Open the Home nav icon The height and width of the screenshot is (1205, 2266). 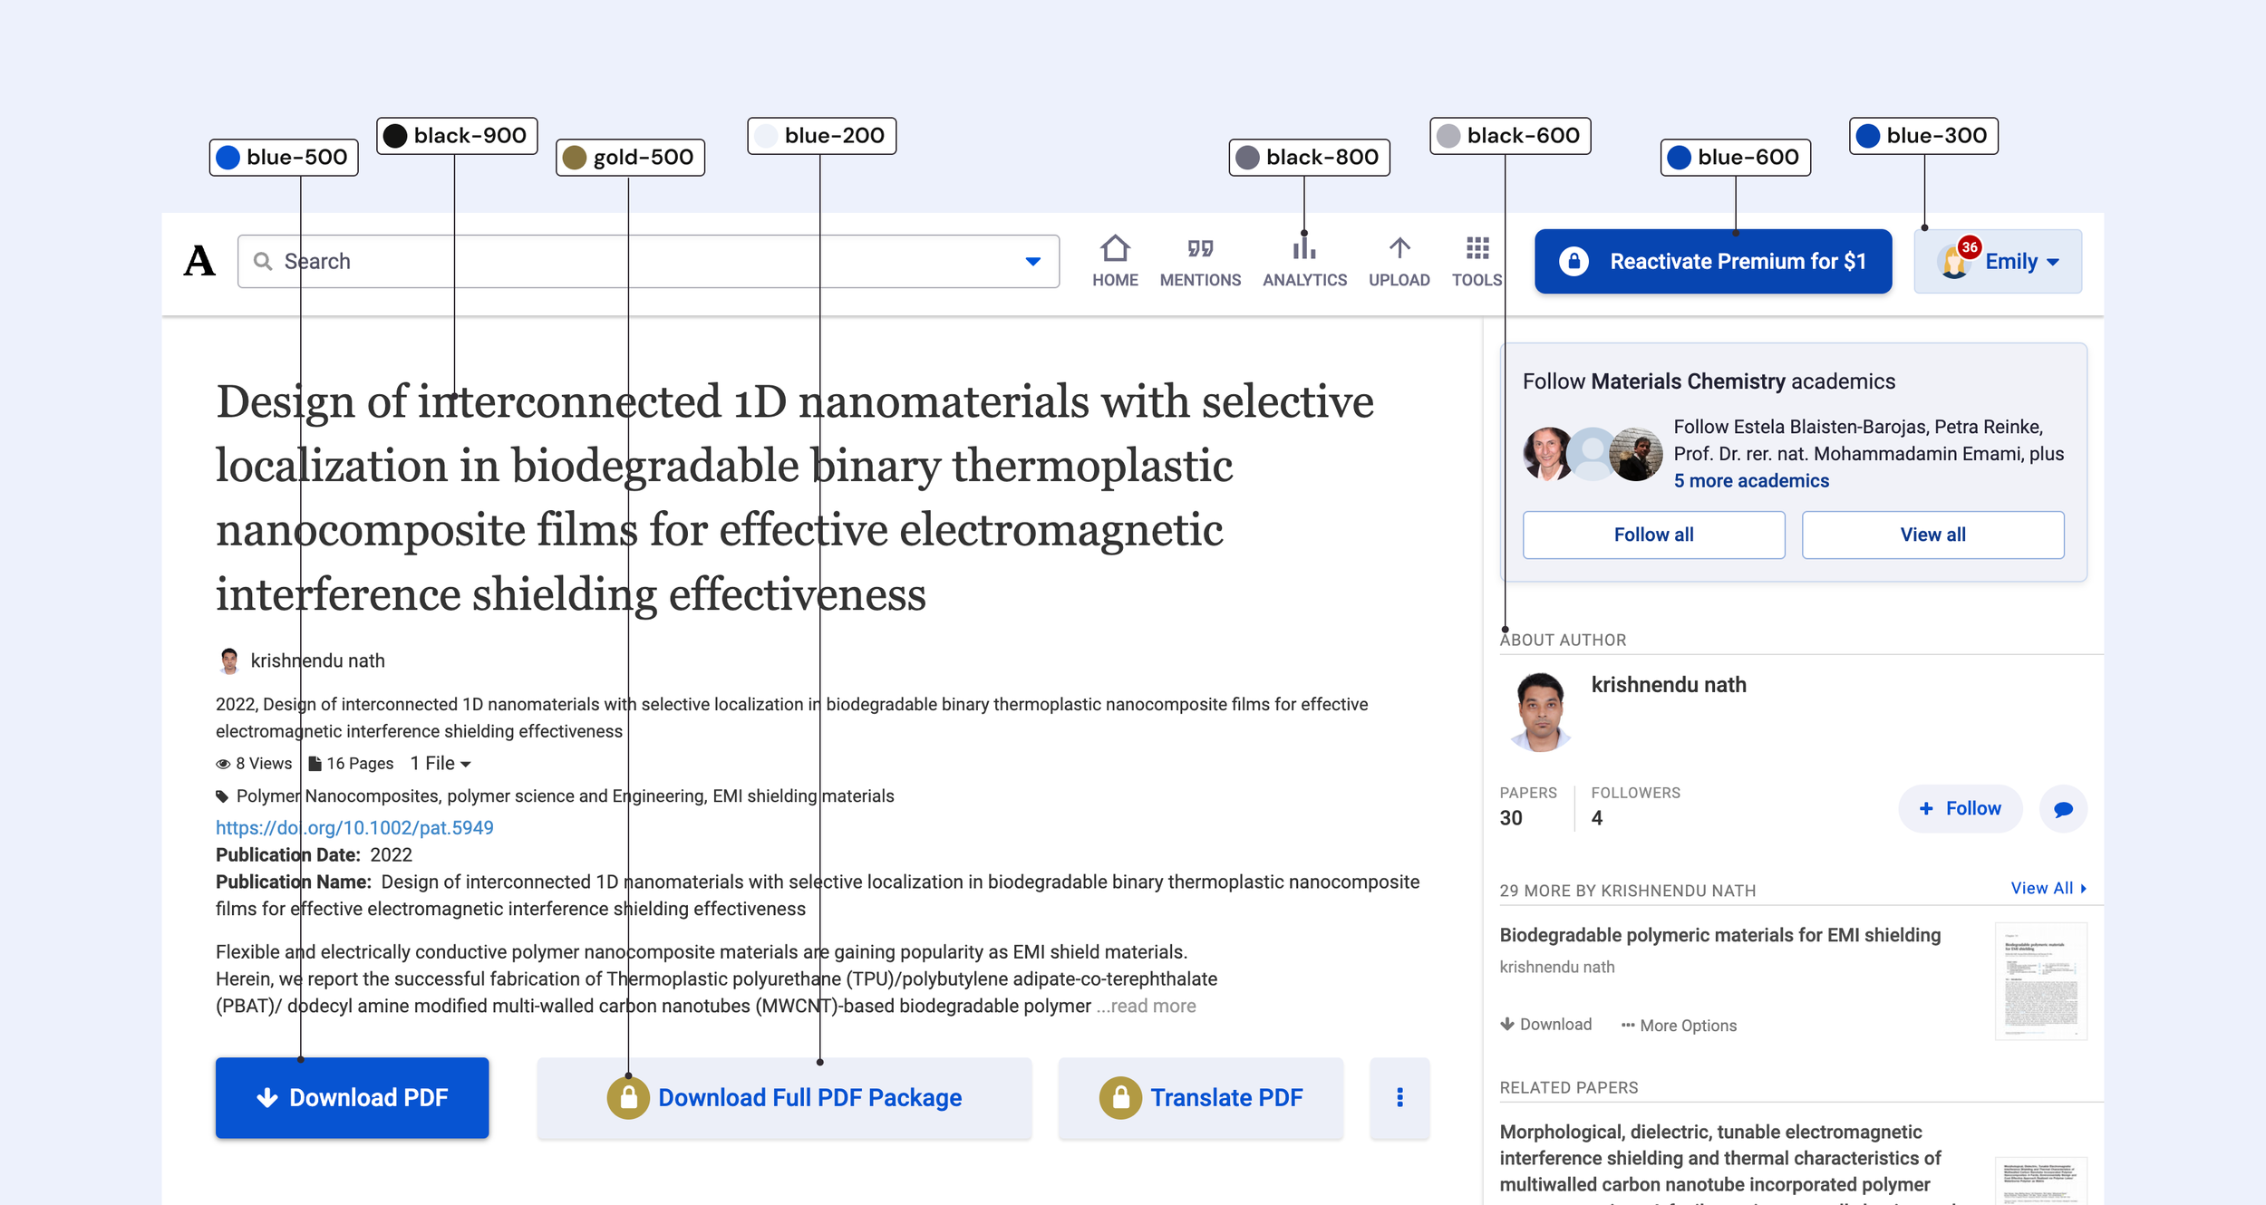[x=1114, y=248]
